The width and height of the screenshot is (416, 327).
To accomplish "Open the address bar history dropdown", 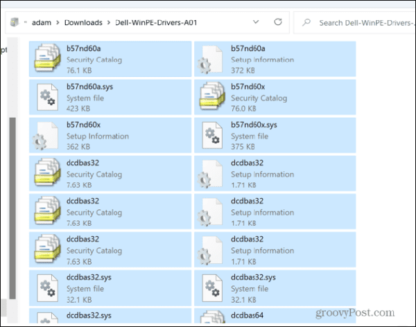I will click(256, 22).
